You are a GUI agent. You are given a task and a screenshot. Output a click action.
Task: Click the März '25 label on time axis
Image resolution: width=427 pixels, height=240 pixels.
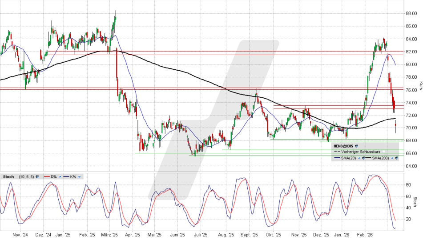[109, 234]
